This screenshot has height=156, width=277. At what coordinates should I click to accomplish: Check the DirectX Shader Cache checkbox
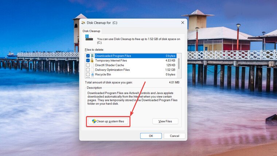tap(88, 65)
